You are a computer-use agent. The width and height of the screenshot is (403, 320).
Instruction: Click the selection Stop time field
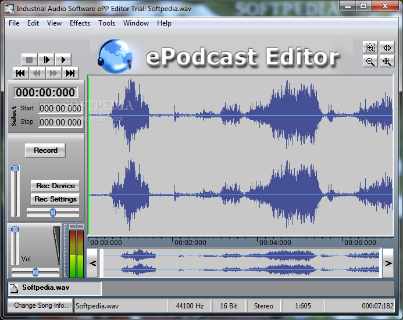point(60,123)
